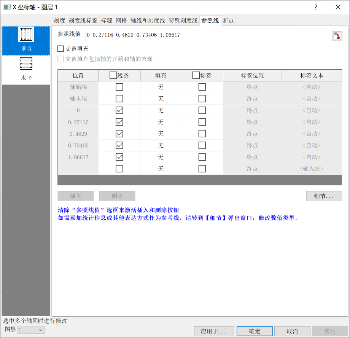Open the 断点 tab
Screen dimensions: 350x338
pyautogui.click(x=228, y=21)
